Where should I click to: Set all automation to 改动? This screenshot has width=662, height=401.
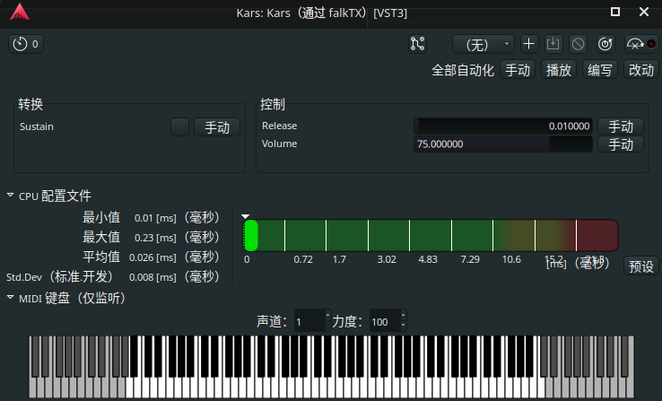pos(641,70)
